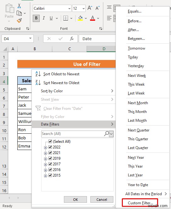
Task: Apply the red Font Color
Action: pyautogui.click(x=93, y=18)
